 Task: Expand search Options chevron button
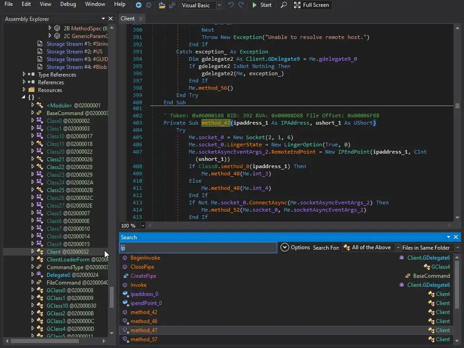pyautogui.click(x=285, y=247)
